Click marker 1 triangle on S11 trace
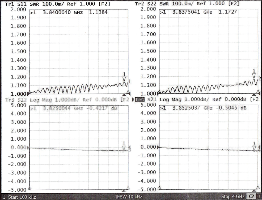This screenshot has height=200, width=262. 124,79
